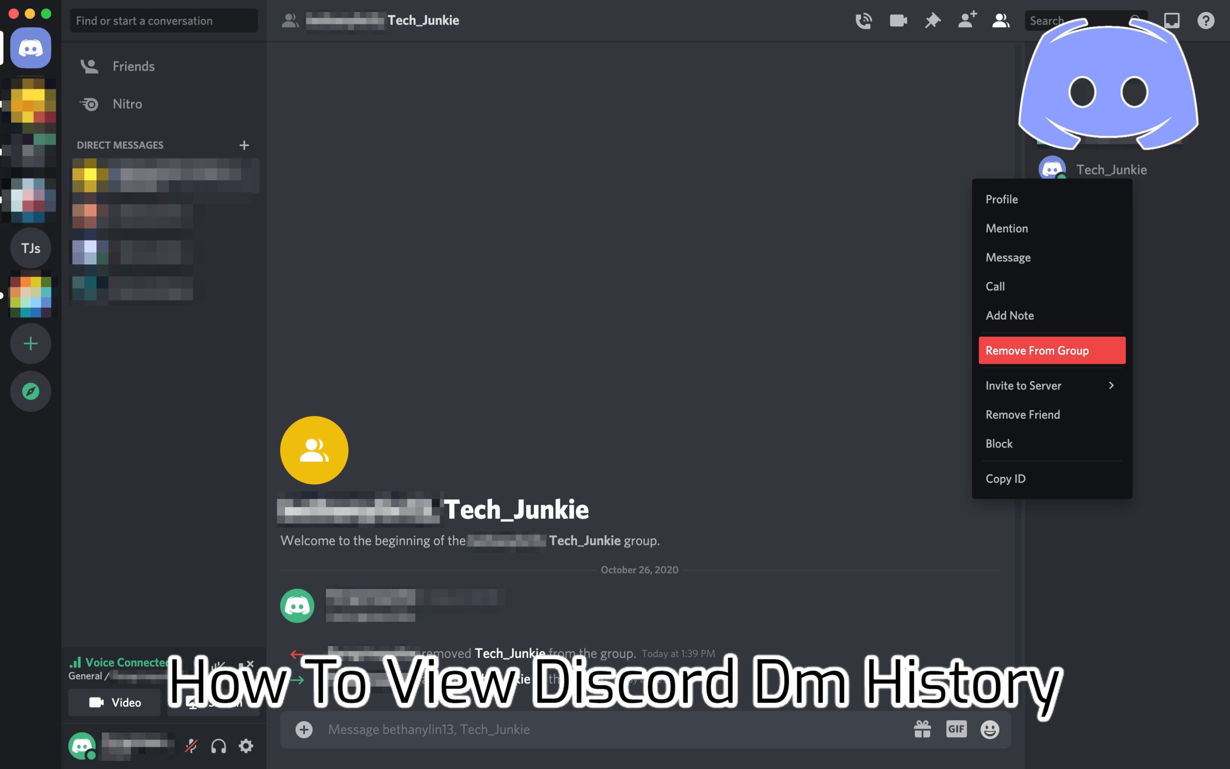Click Copy ID from context menu
Screen dimensions: 1230x769
[x=1005, y=478]
